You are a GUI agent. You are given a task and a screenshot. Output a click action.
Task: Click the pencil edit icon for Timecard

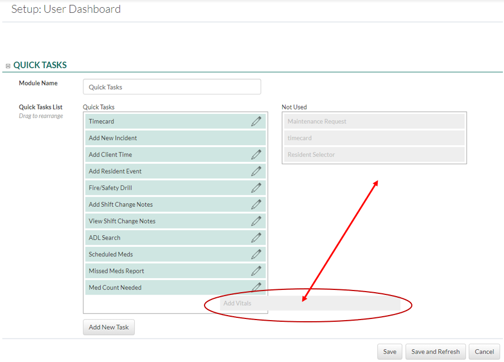coord(256,121)
